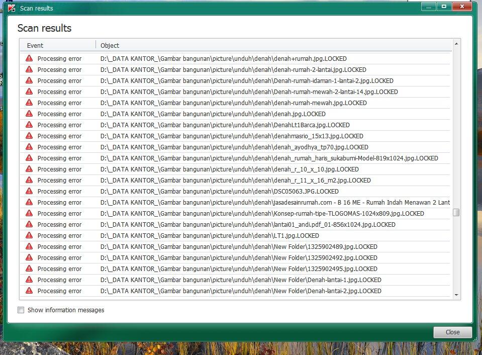Enable Show information messages checkbox
The height and width of the screenshot is (355, 482).
(21, 310)
